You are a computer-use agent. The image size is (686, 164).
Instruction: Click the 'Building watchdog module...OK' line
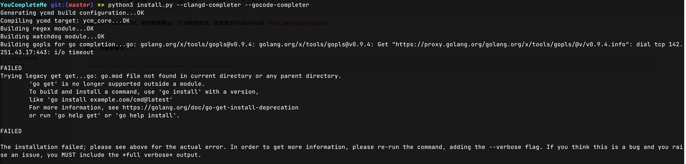(x=52, y=37)
